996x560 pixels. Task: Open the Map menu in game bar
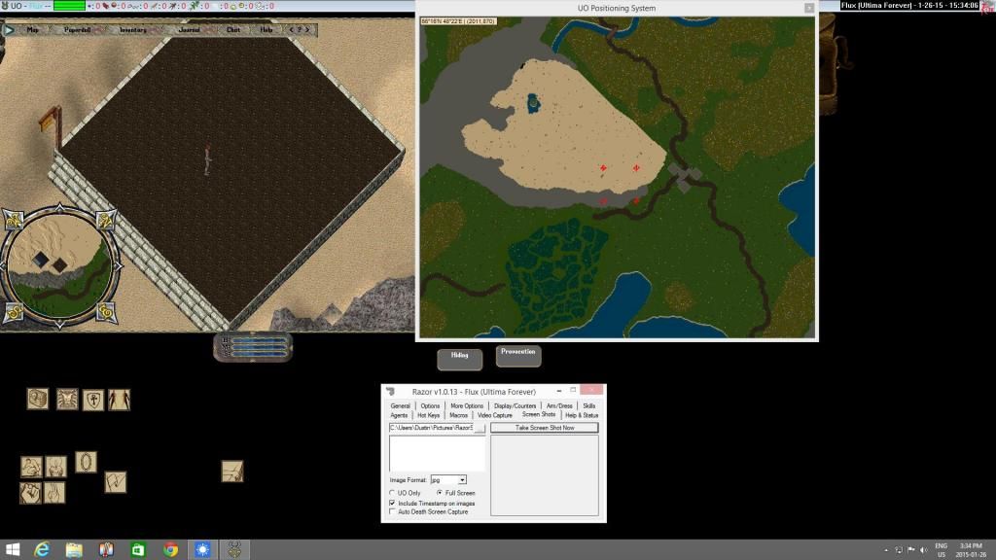click(x=32, y=30)
